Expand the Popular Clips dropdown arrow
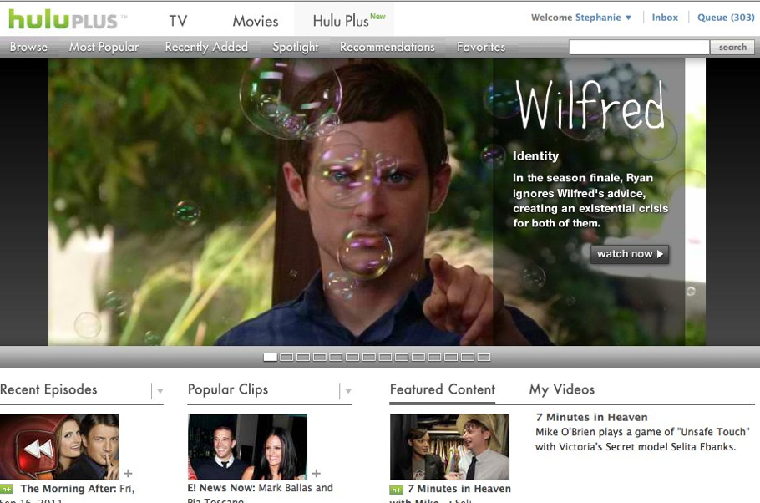The width and height of the screenshot is (760, 503). (348, 390)
